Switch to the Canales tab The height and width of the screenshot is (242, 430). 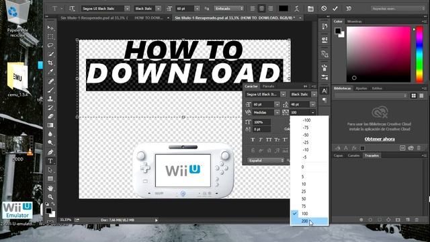[x=353, y=155]
